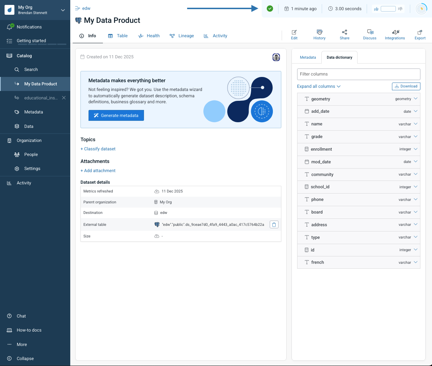Open the edw breadcrumb link
The width and height of the screenshot is (432, 366).
pyautogui.click(x=86, y=8)
